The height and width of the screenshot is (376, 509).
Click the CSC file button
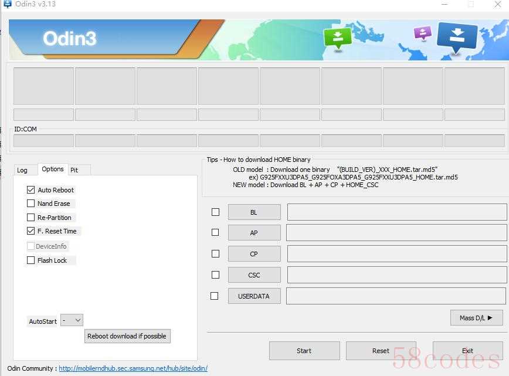point(254,275)
